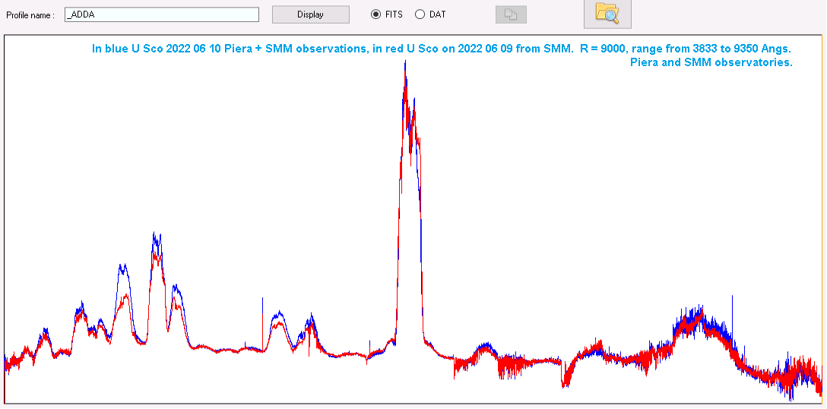The height and width of the screenshot is (409, 827).
Task: Click the Profile name label
Action: click(30, 15)
